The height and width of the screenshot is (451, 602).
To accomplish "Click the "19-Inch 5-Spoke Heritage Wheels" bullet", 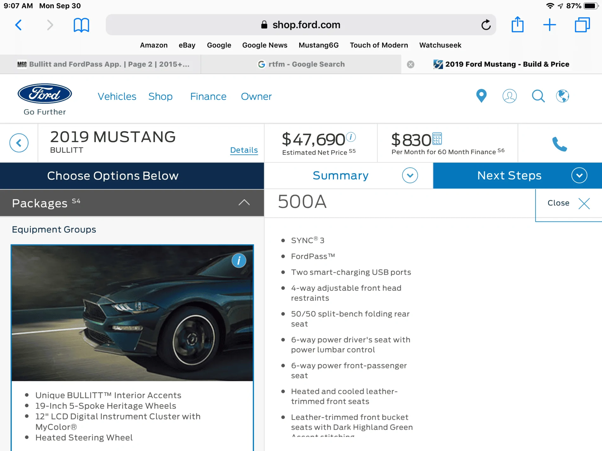I will tap(106, 406).
